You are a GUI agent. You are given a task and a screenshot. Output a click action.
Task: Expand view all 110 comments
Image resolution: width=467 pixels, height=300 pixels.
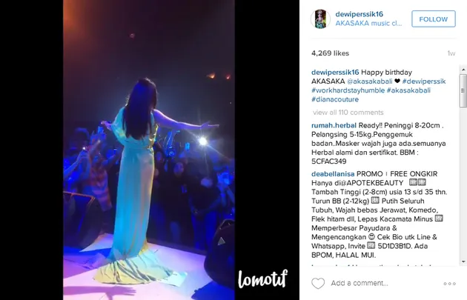348,113
